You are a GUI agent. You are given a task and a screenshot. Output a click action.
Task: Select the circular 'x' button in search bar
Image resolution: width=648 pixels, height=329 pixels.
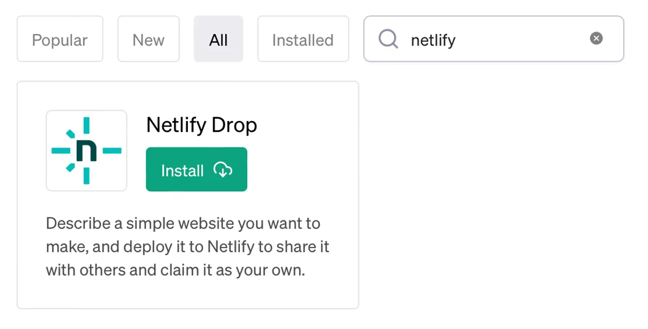point(596,38)
